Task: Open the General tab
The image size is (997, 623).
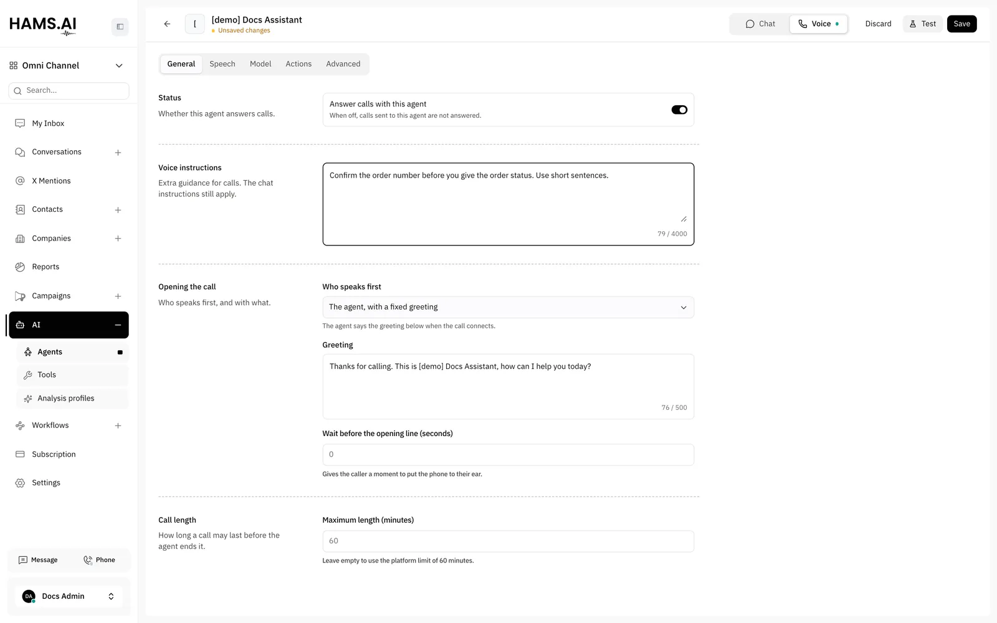Action: (x=181, y=64)
